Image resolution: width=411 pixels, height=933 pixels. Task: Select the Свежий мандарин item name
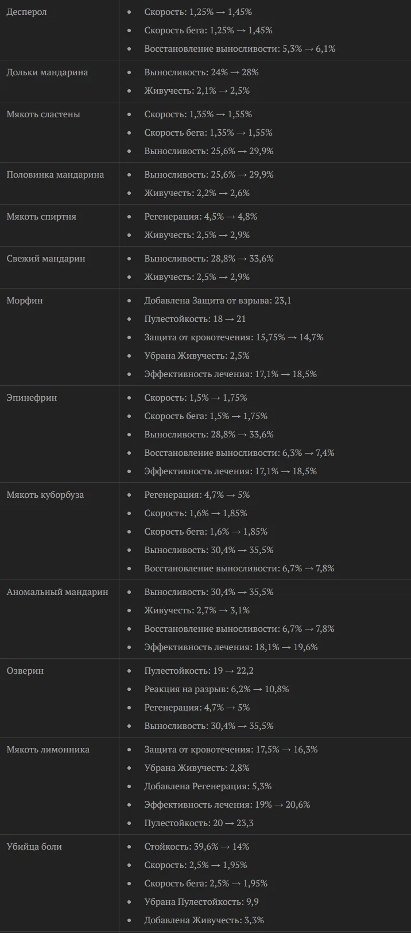click(46, 259)
